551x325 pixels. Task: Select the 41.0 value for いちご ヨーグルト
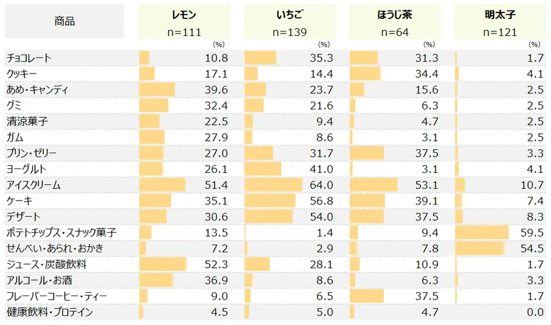tap(322, 169)
